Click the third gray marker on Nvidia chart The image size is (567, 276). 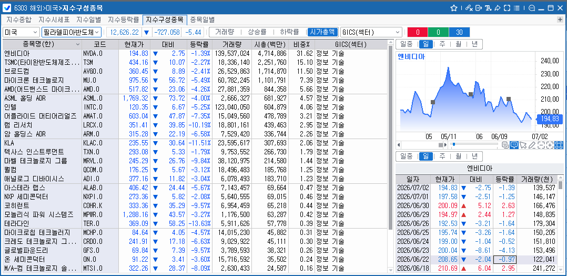pos(509,99)
